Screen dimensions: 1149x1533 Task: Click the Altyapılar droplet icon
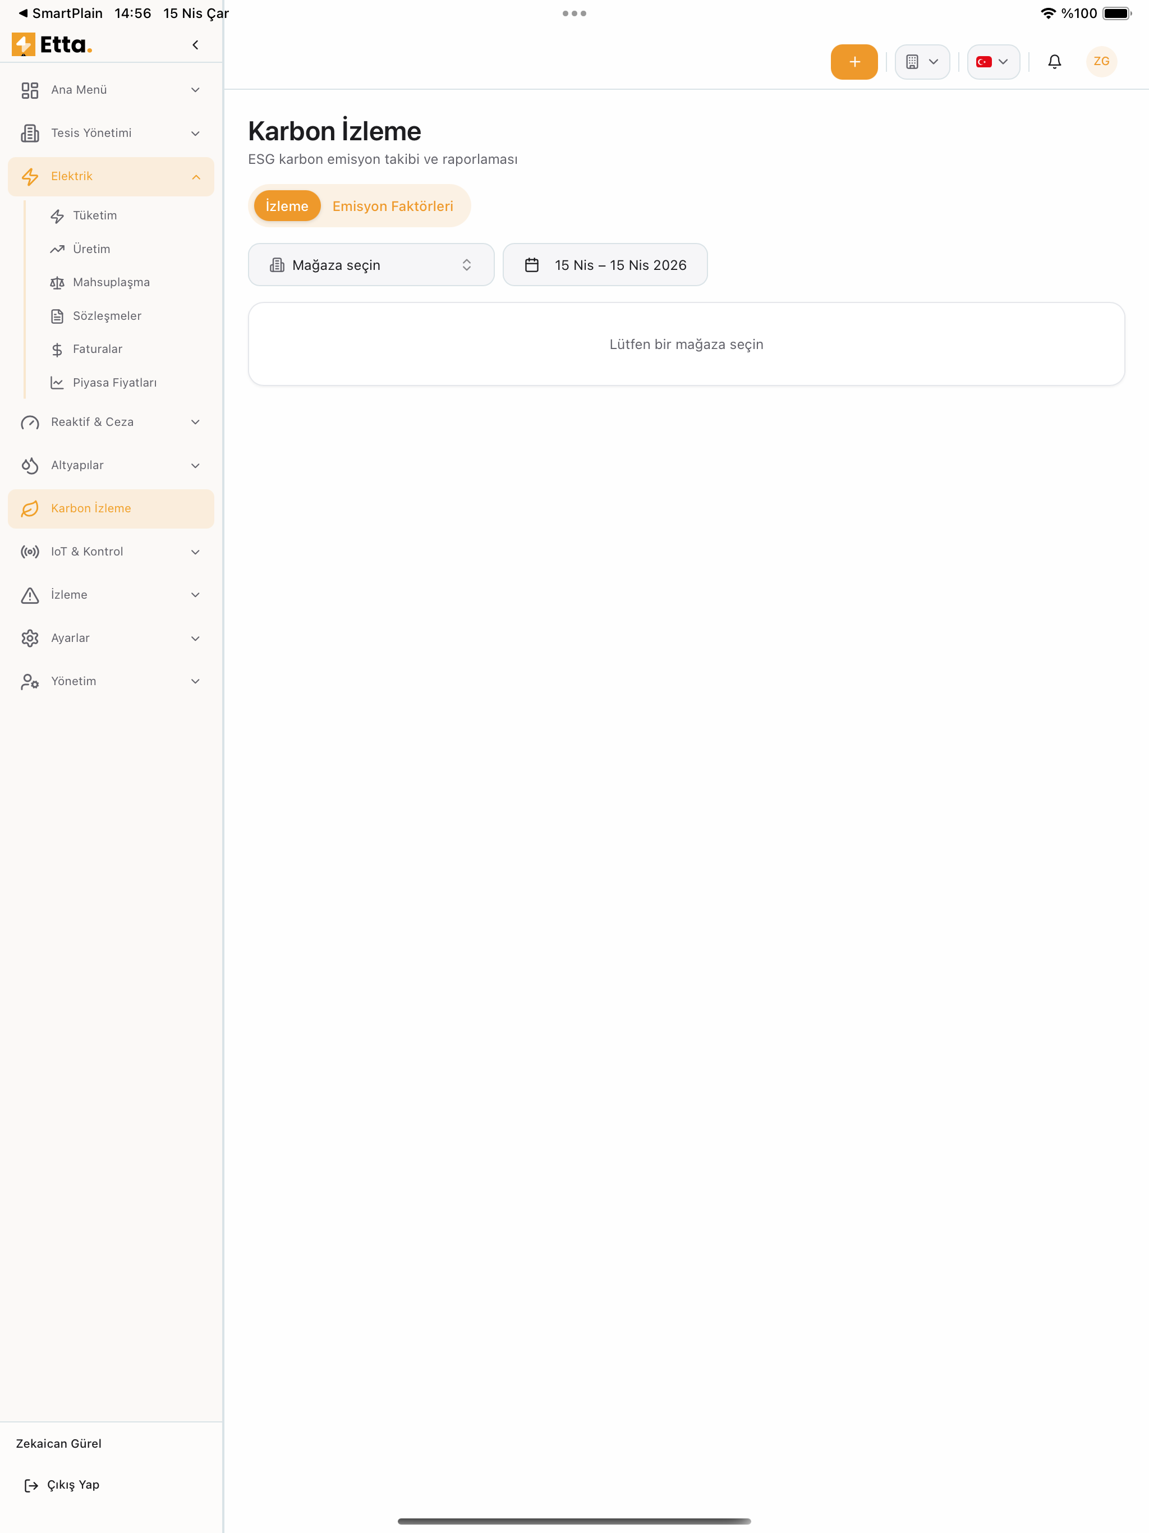click(30, 466)
